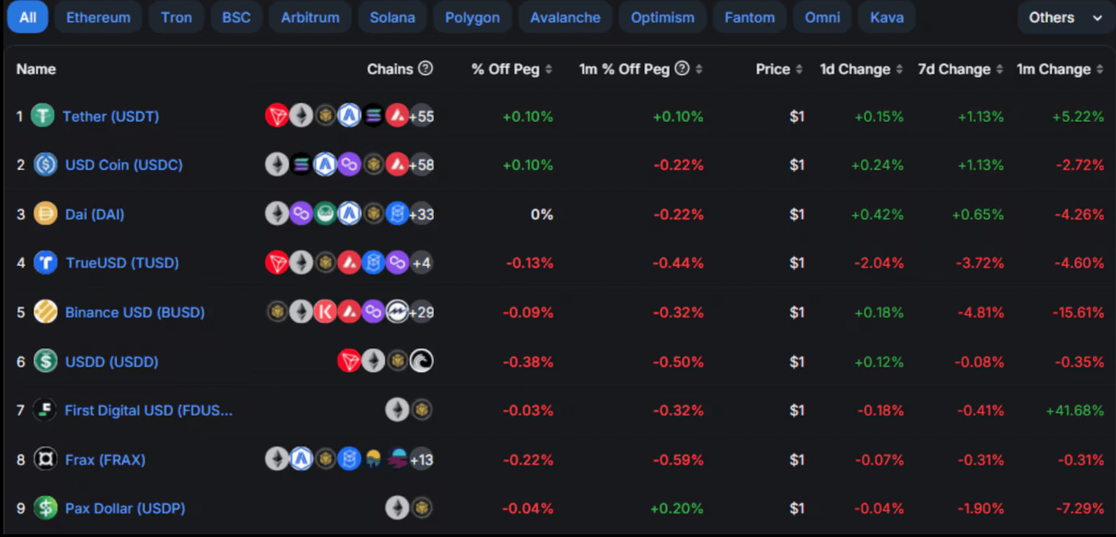Open the First Digital USD link

click(x=148, y=410)
